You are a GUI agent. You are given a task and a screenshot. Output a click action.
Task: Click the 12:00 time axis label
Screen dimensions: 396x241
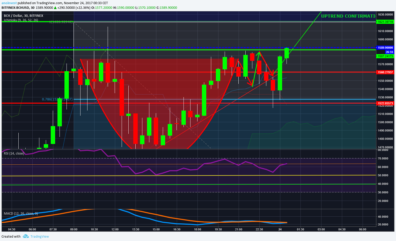tap(115, 229)
